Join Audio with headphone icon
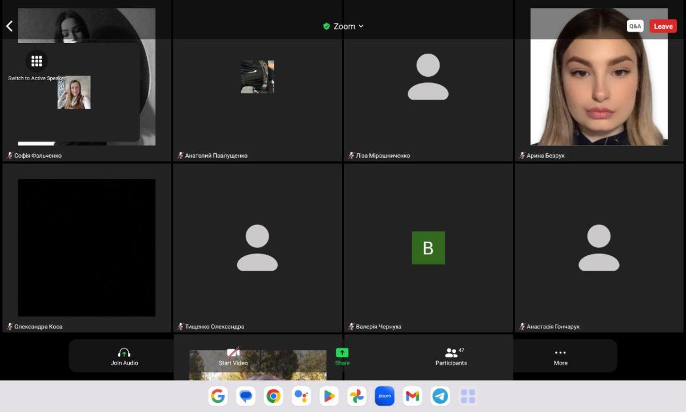This screenshot has width=686, height=412. tap(124, 356)
